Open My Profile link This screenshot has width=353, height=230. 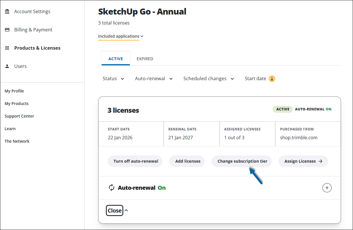pos(14,91)
